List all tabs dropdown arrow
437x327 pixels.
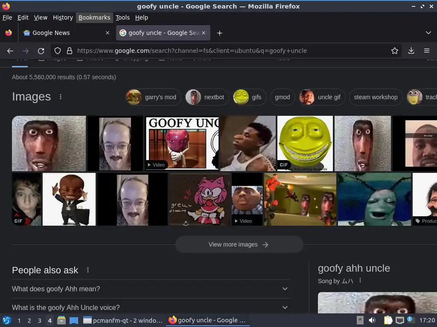[428, 33]
